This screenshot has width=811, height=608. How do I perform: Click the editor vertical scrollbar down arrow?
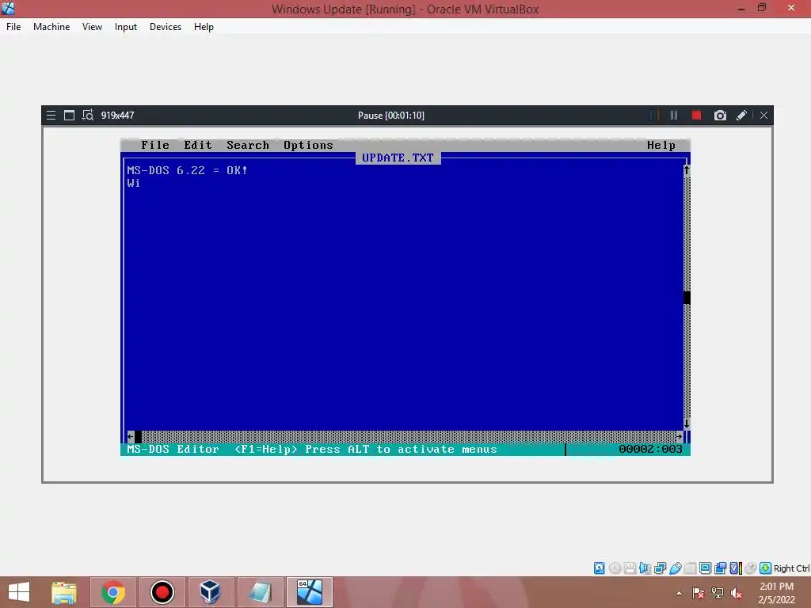point(687,424)
